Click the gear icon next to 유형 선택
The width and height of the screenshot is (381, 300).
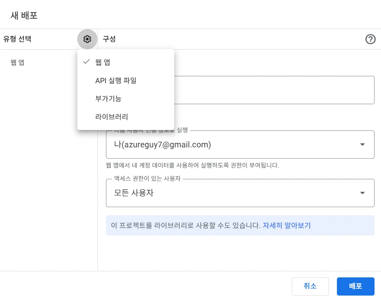87,39
